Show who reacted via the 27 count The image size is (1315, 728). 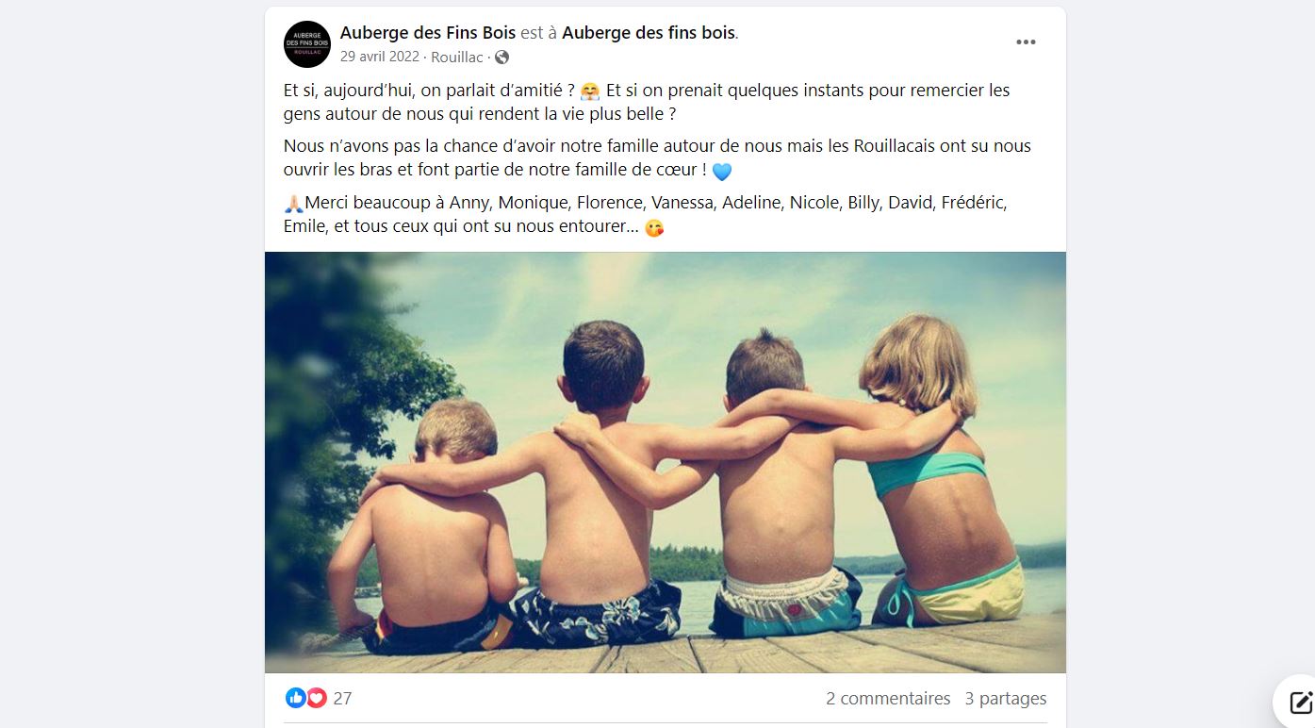tap(342, 699)
